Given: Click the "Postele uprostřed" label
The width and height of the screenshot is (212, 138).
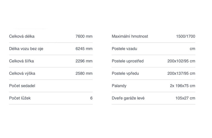Looking at the screenshot, I should click(x=127, y=61).
